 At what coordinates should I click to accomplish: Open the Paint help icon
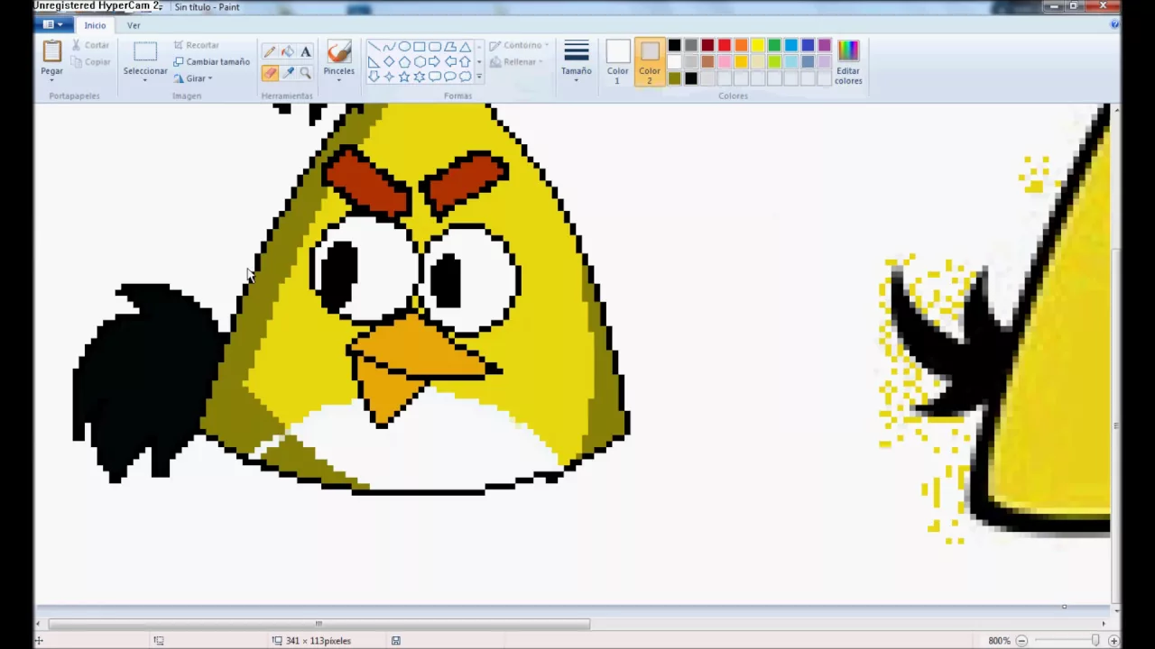(x=1114, y=25)
